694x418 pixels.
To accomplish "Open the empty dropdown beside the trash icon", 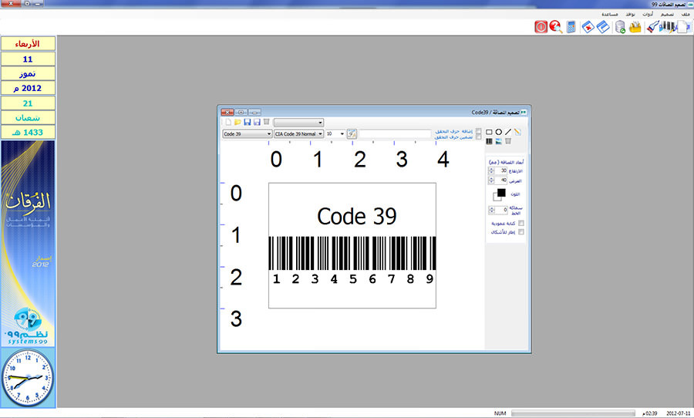I will pyautogui.click(x=298, y=122).
